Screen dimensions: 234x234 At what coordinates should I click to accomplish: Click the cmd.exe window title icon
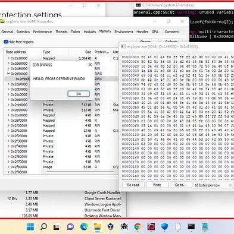(x=138, y=5)
